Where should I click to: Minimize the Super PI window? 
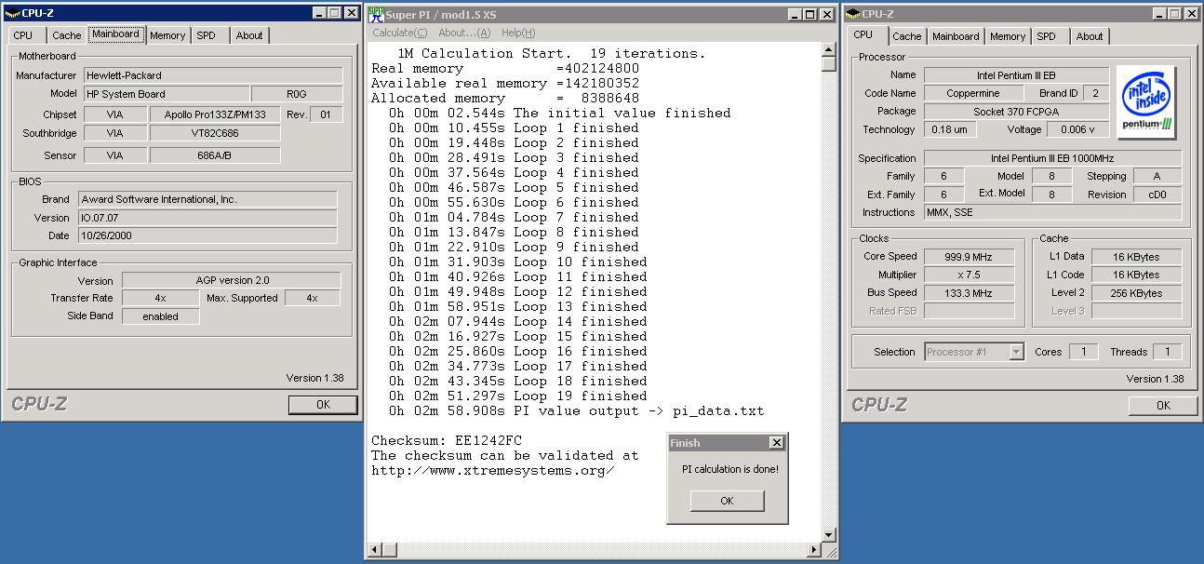click(794, 14)
